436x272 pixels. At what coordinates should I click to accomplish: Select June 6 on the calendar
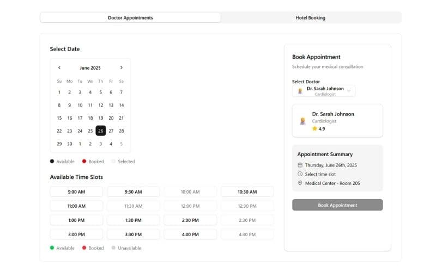click(111, 92)
